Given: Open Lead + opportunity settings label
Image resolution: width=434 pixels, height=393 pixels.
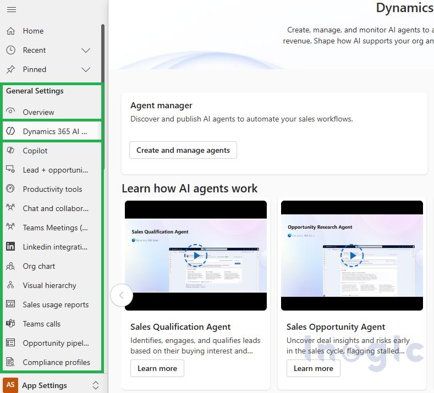Looking at the screenshot, I should tap(56, 170).
